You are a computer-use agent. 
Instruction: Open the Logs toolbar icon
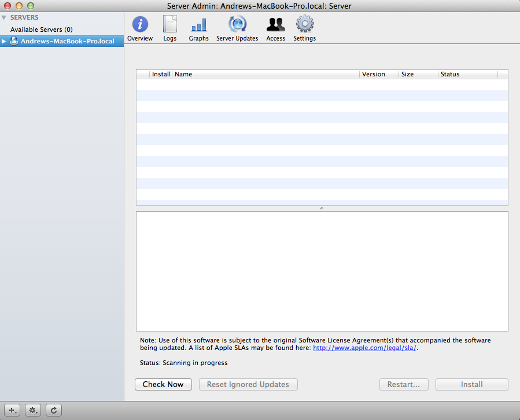coord(170,24)
